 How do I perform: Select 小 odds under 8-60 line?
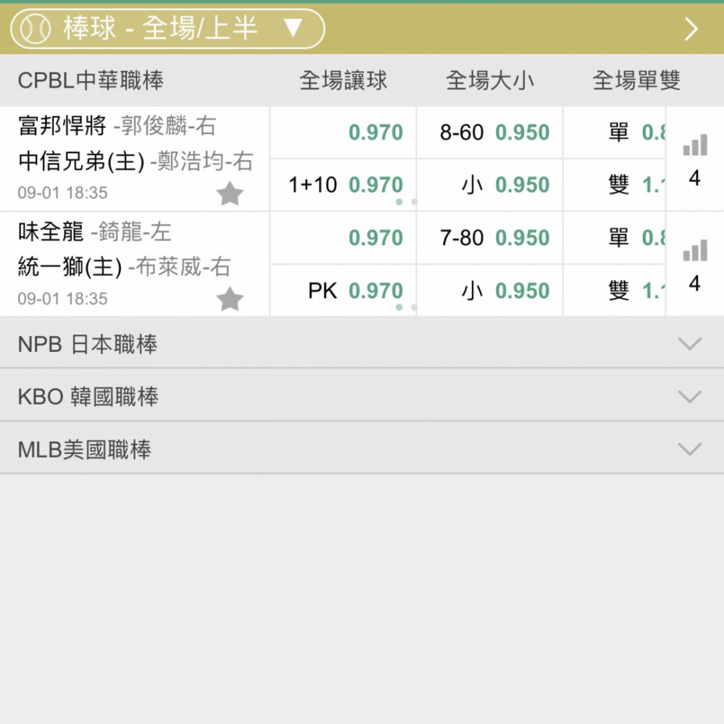tap(490, 185)
